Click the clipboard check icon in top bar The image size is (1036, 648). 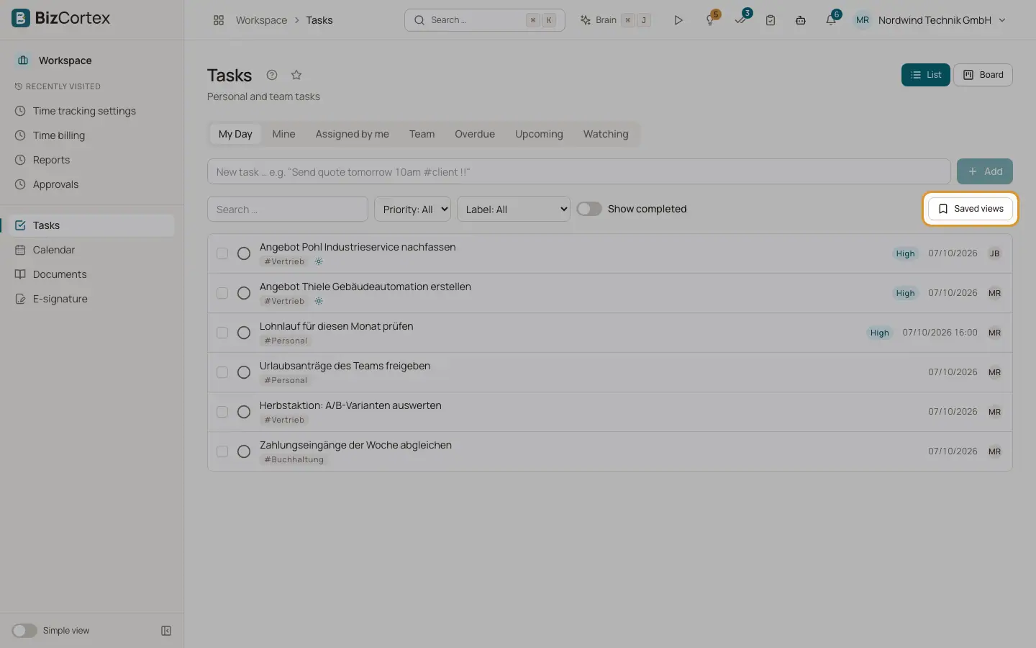[x=771, y=20]
